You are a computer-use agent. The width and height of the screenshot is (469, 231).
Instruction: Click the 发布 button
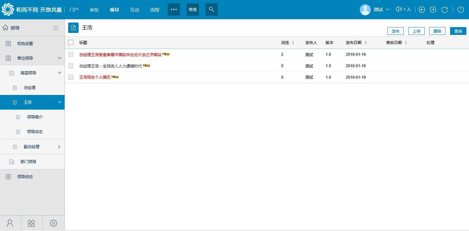coord(395,31)
